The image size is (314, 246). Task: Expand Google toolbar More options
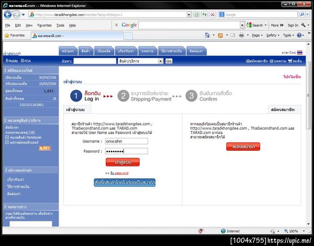(277, 25)
